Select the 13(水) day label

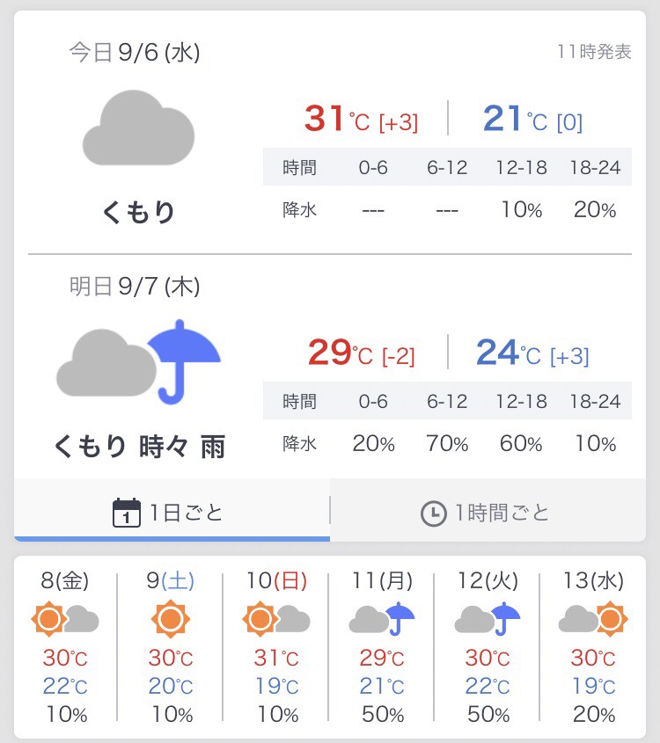[593, 581]
